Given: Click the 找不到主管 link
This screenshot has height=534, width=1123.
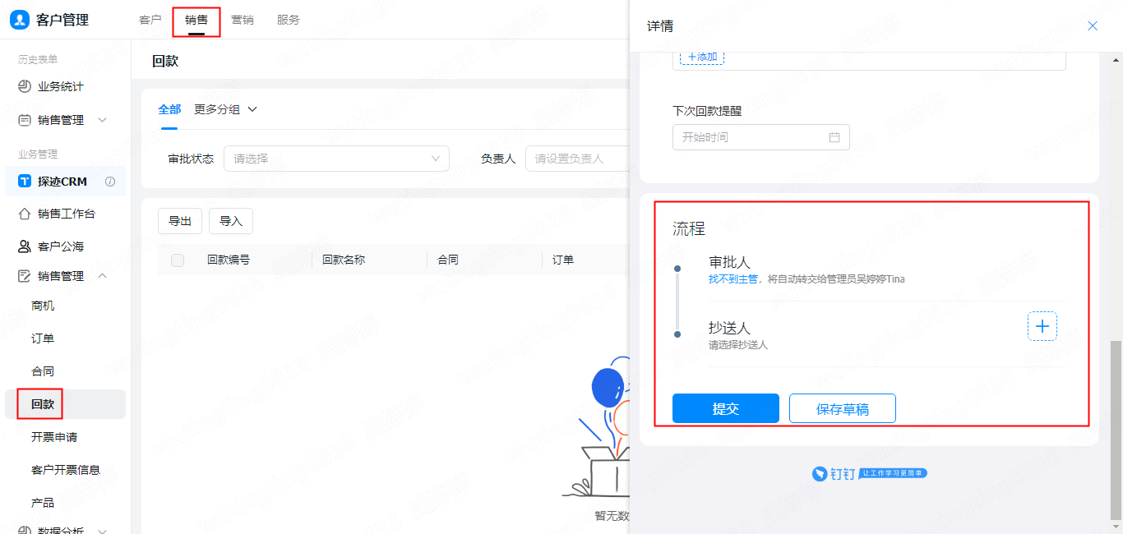Looking at the screenshot, I should coord(733,279).
